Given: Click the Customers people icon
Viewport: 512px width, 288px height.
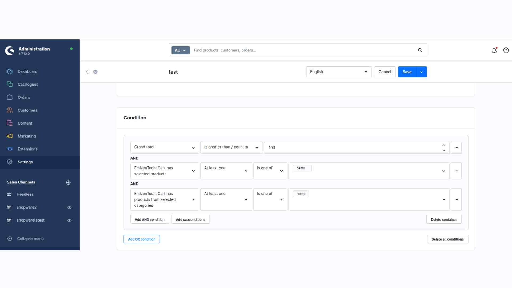Looking at the screenshot, I should (x=10, y=110).
